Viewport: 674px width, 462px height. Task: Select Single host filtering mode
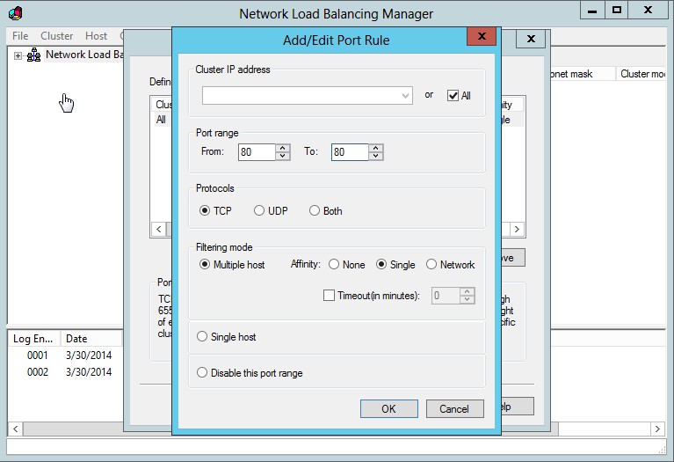coord(203,337)
